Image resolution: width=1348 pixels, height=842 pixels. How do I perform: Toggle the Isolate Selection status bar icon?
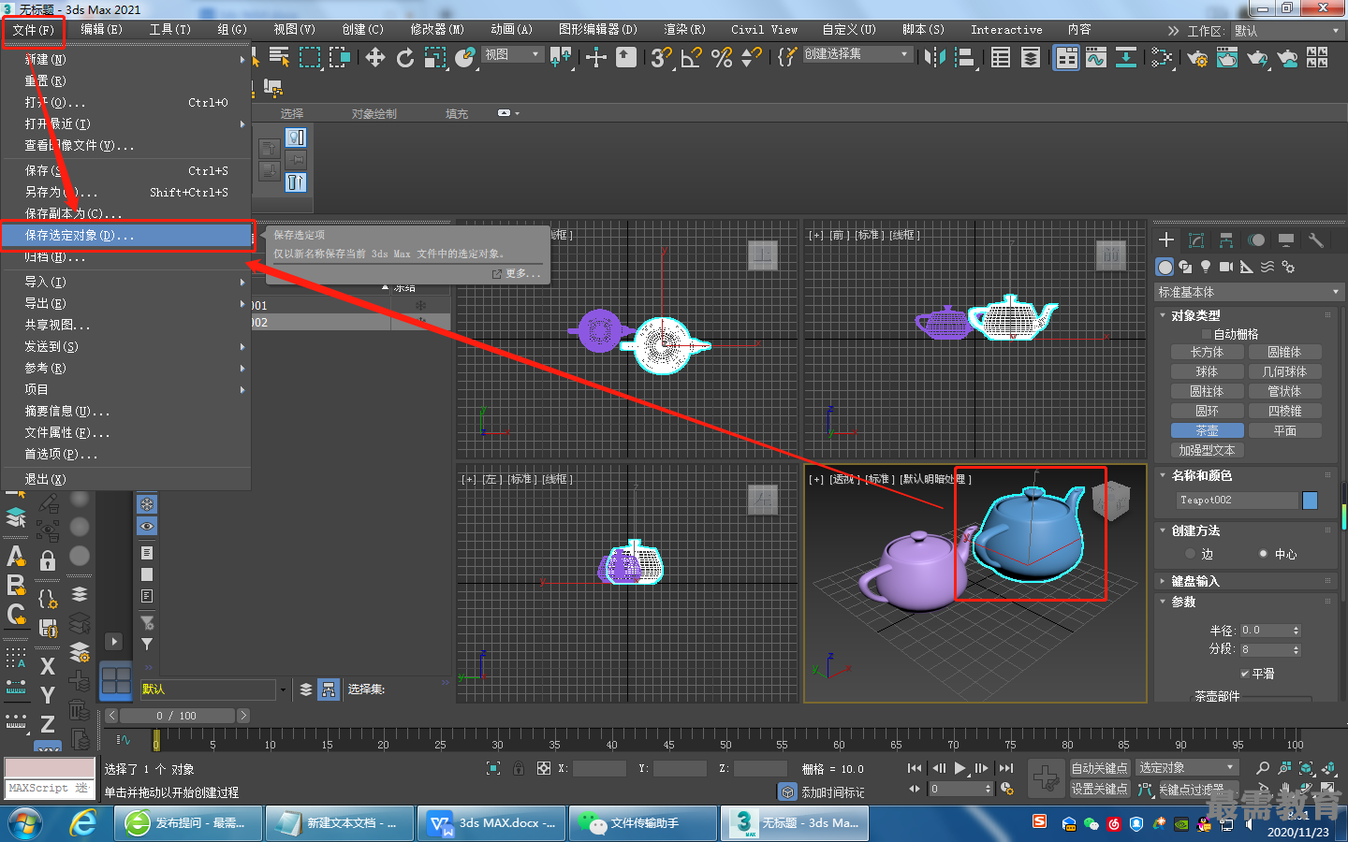493,768
